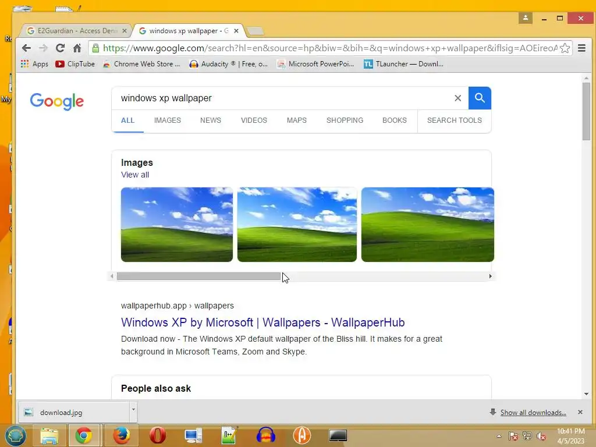
Task: Switch to the IMAGES results tab
Action: coord(168,120)
